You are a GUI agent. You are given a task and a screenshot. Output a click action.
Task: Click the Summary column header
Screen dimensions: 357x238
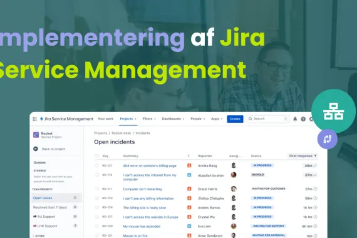131,156
